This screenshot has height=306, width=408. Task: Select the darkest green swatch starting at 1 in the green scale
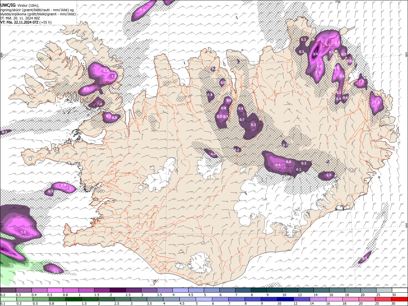(x=73, y=299)
